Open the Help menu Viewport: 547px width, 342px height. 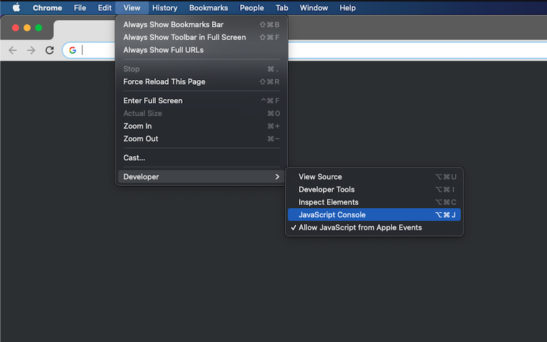click(x=348, y=8)
